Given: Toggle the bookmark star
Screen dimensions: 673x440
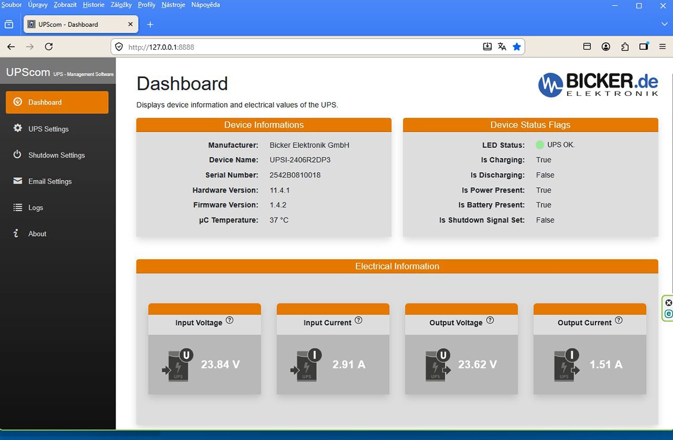Looking at the screenshot, I should tap(517, 47).
